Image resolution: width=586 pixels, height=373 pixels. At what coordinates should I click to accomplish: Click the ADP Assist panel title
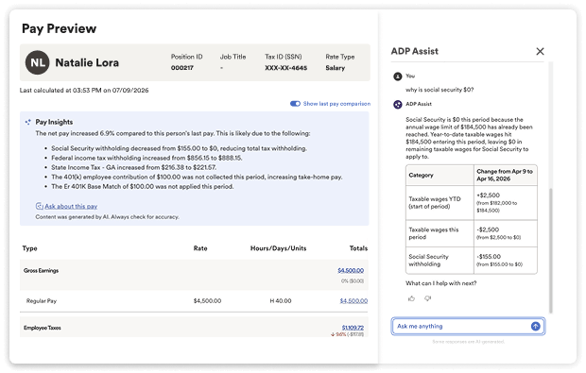(415, 51)
